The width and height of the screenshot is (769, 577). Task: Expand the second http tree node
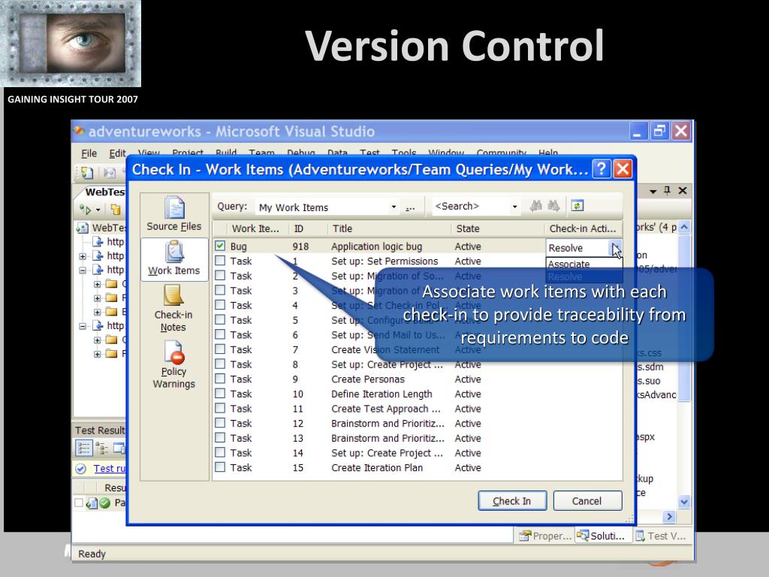coord(83,256)
